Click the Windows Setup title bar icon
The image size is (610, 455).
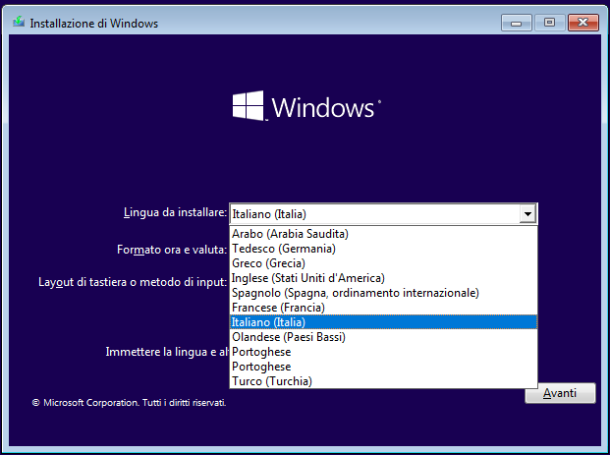click(19, 23)
